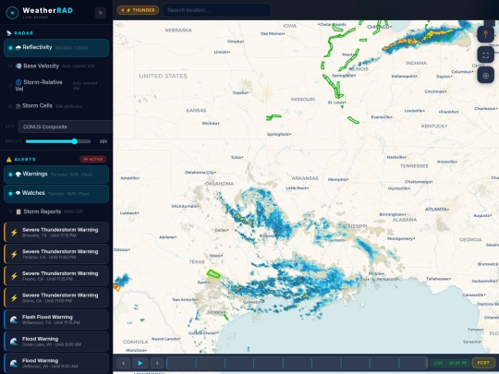Viewport: 499px width, 374px height.
Task: Click the Warnings tornado icon
Action: [18, 175]
